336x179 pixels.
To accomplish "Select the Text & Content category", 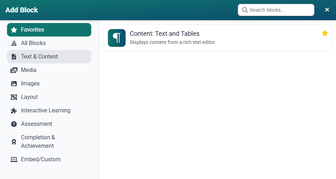I will [x=49, y=57].
